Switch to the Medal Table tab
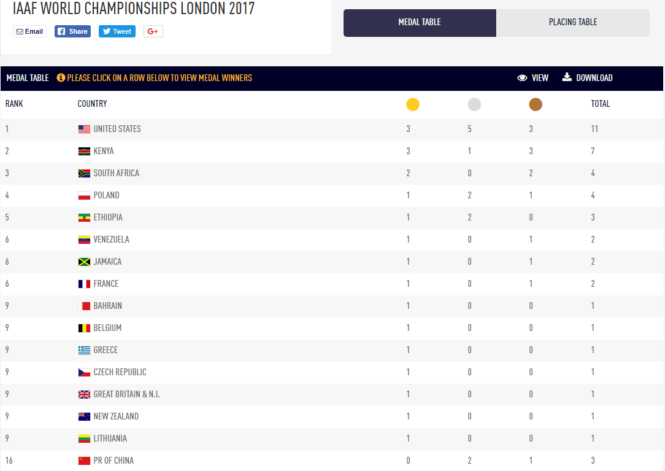 point(420,23)
